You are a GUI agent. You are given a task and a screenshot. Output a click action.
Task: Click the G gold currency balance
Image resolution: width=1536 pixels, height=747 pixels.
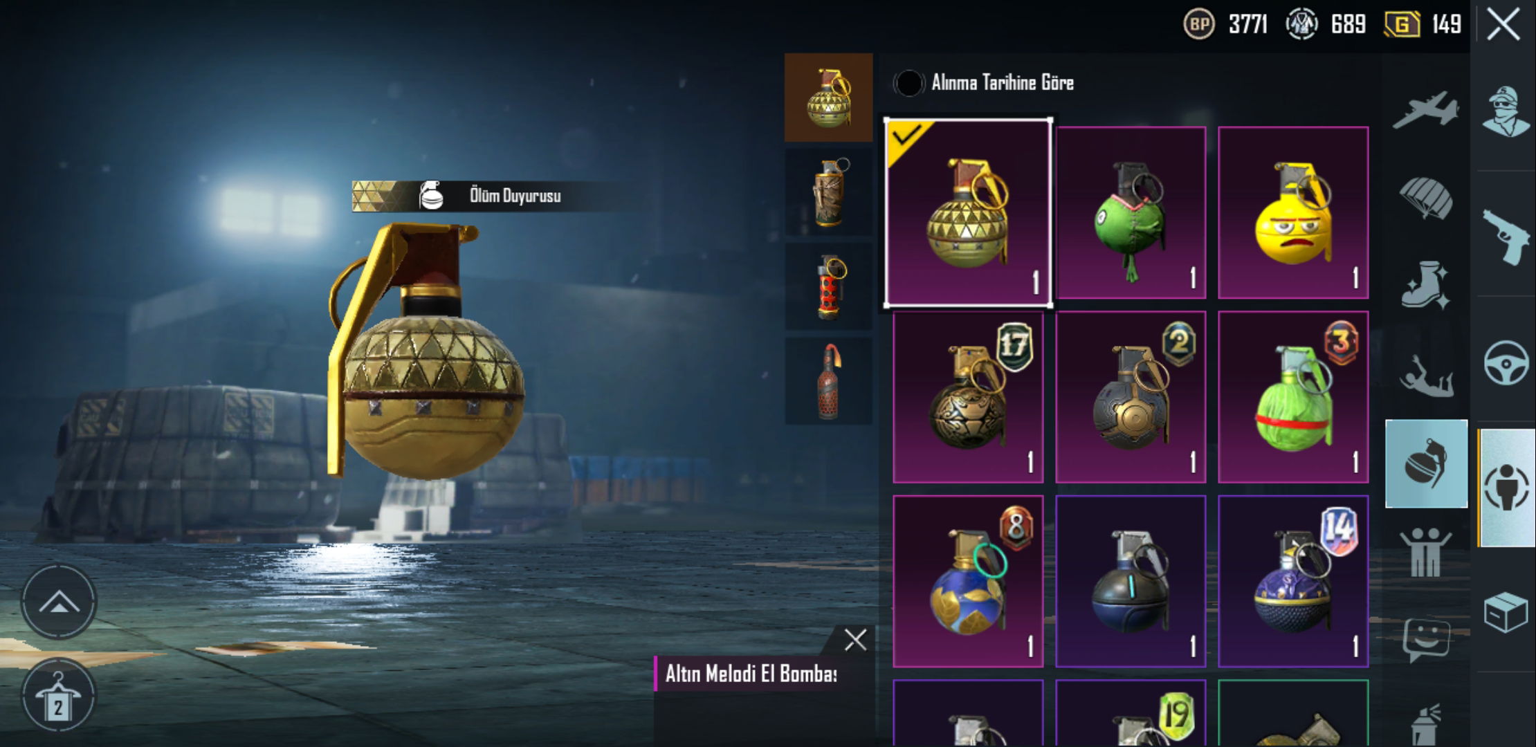click(1423, 25)
